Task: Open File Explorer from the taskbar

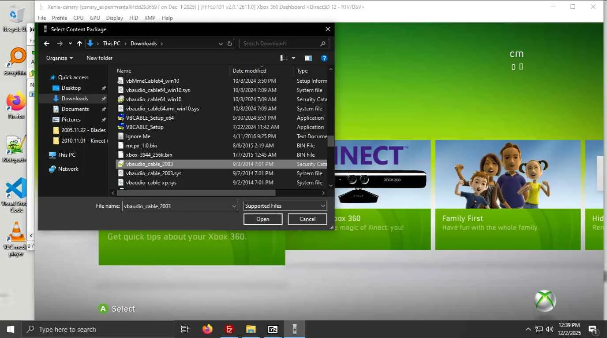Action: 251,329
